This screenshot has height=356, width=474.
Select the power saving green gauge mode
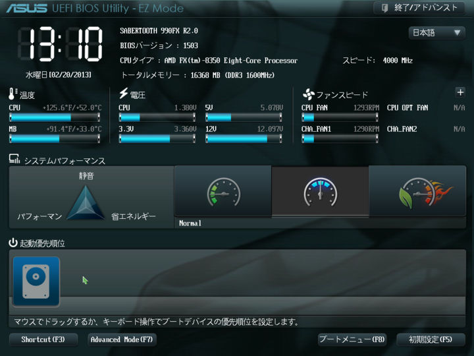(223, 191)
